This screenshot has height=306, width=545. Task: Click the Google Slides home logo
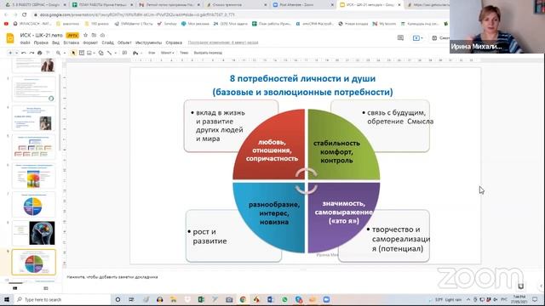pos(10,38)
